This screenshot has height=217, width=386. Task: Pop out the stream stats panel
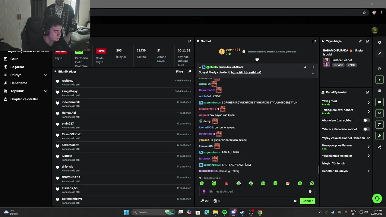pos(189,41)
